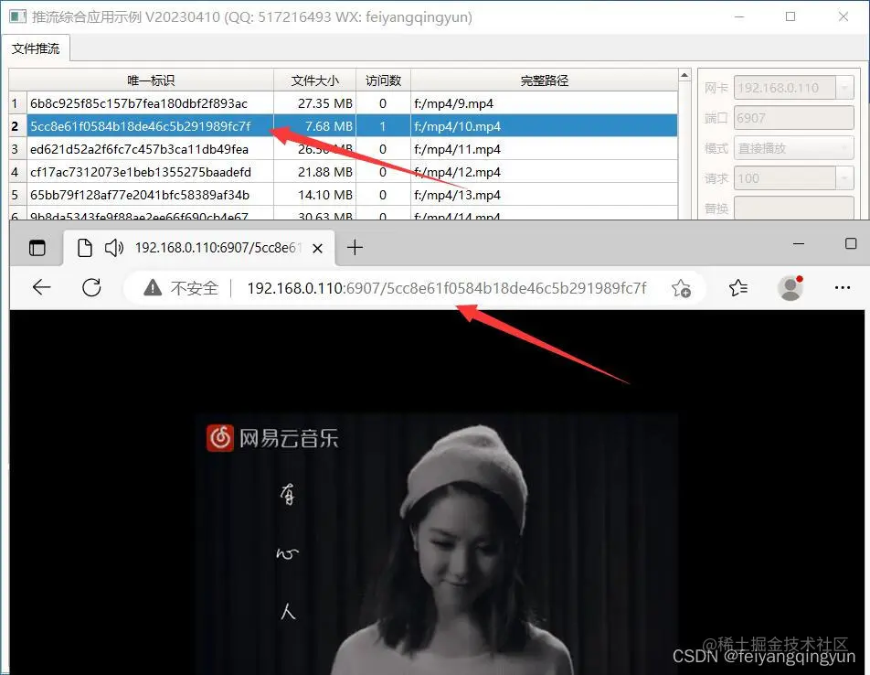Minimize the browser window
The image size is (870, 675).
(799, 243)
